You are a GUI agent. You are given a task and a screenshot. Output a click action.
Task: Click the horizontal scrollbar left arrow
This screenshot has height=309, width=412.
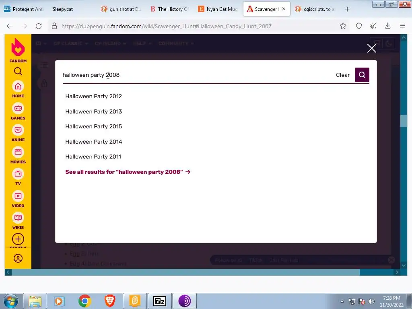tap(8, 272)
